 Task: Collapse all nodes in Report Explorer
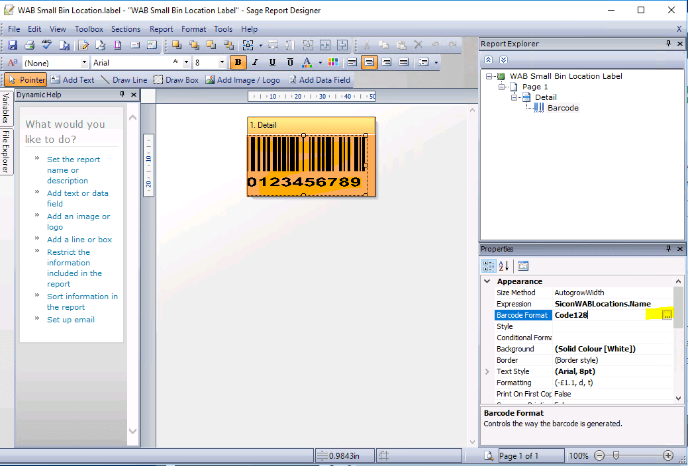[489, 60]
